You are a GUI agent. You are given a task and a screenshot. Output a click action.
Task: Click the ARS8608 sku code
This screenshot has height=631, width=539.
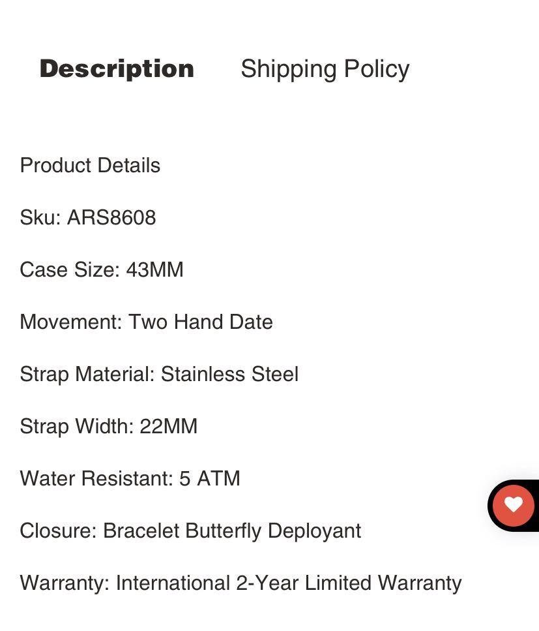click(111, 218)
